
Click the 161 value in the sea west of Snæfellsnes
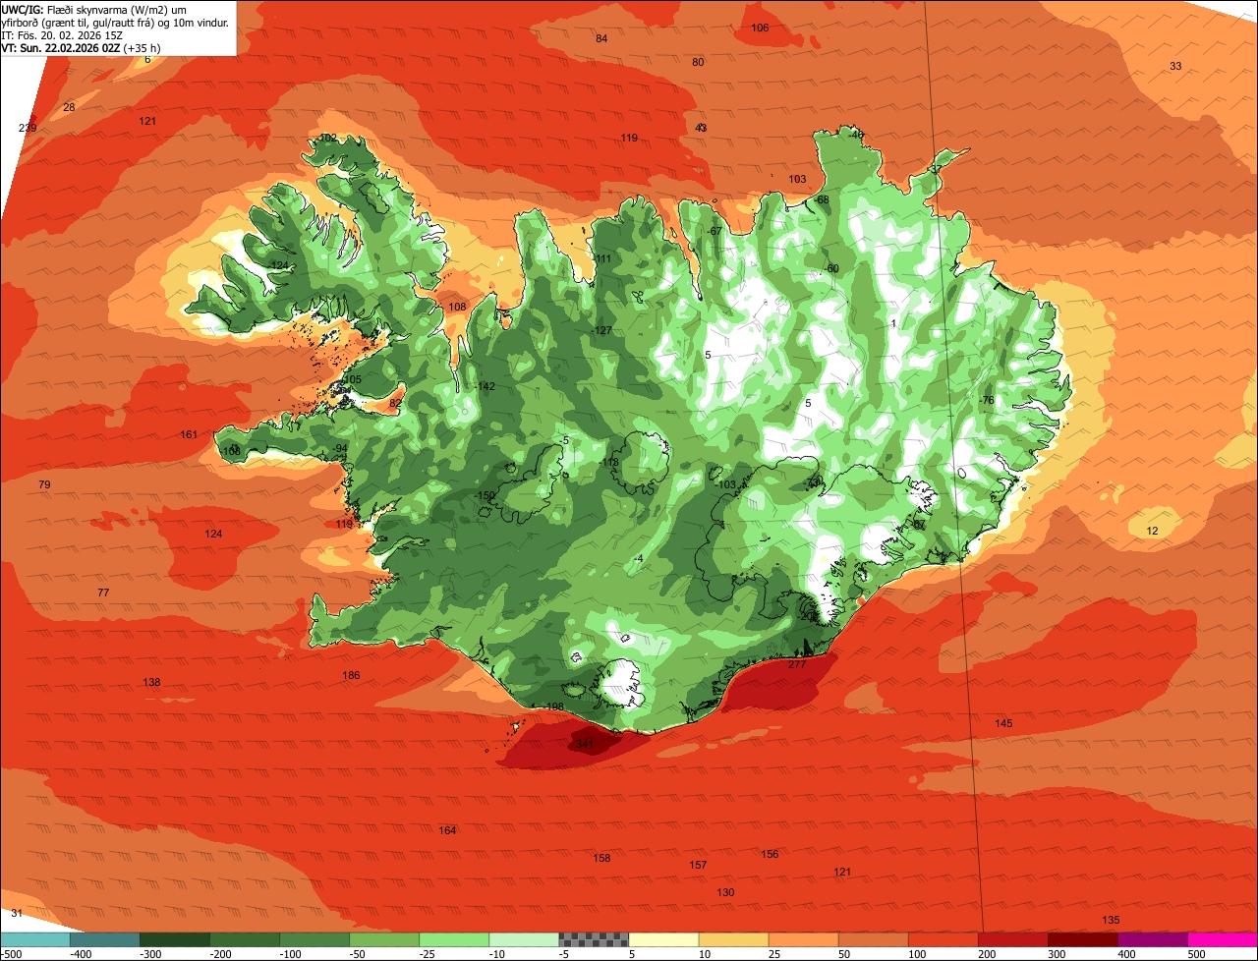(x=190, y=434)
